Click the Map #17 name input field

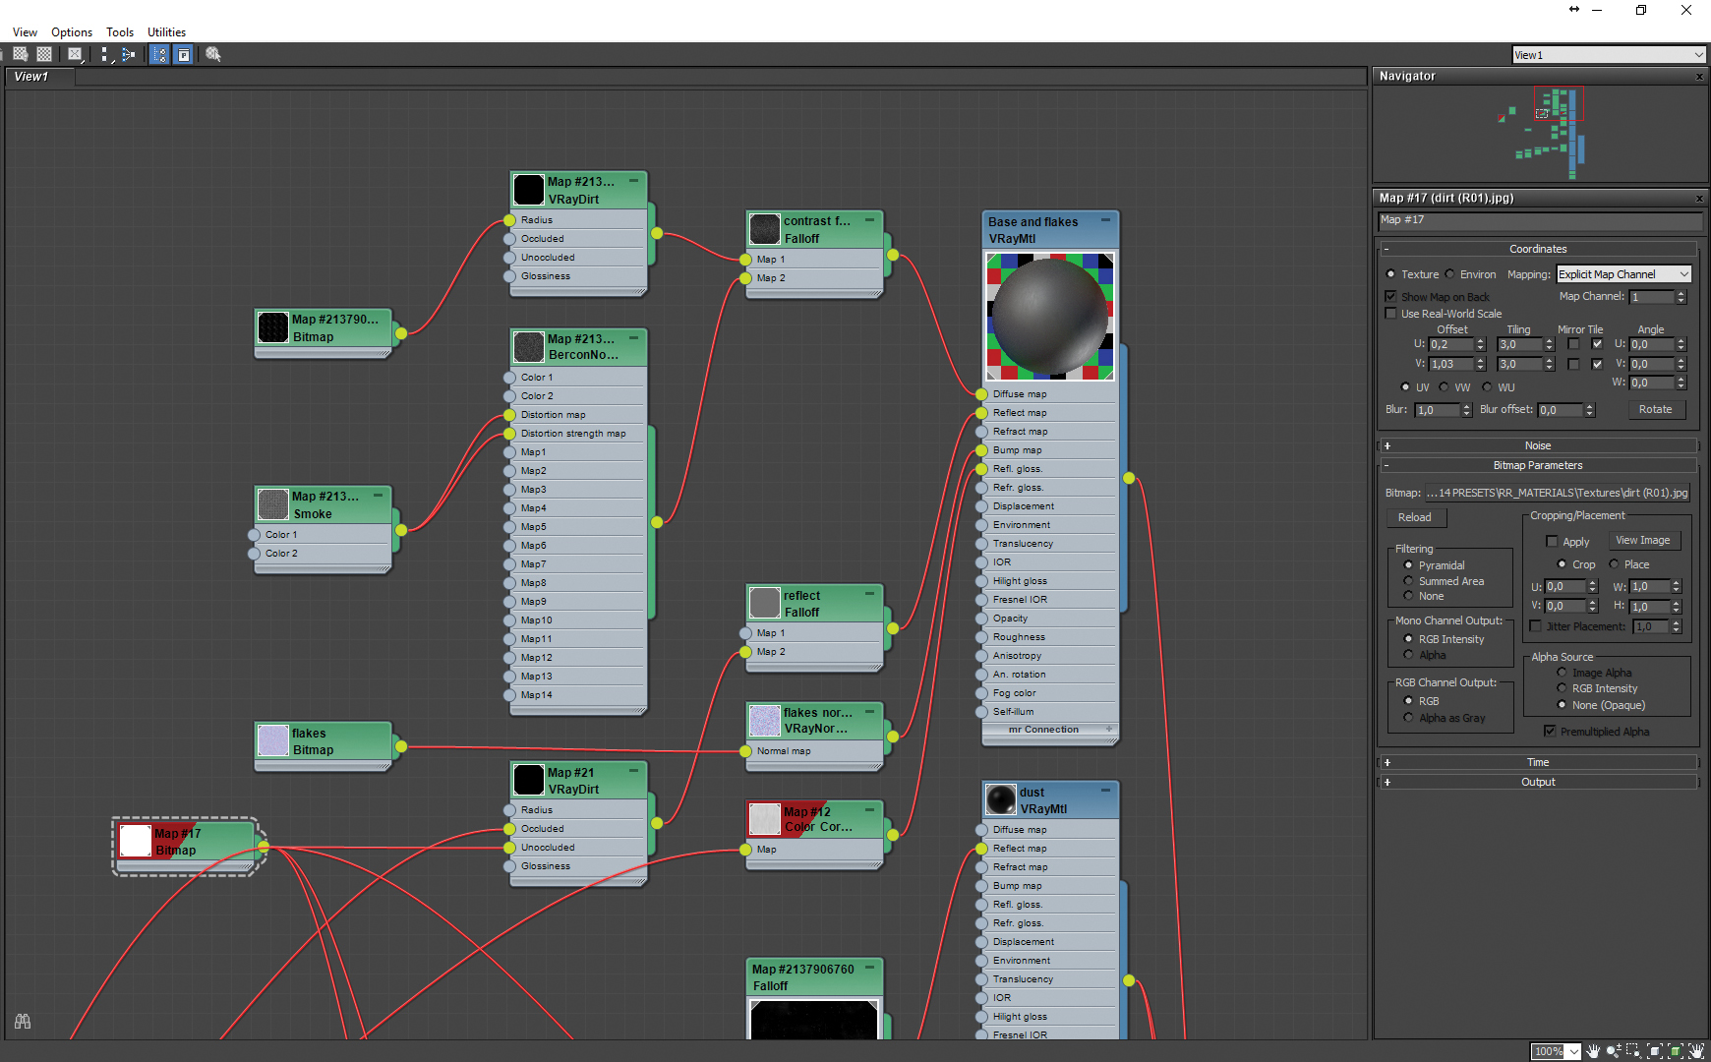[x=1538, y=220]
